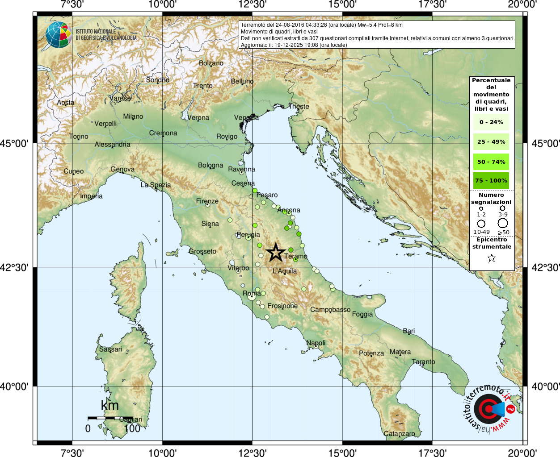Click the 1-2 reports circle in legend

click(481, 208)
